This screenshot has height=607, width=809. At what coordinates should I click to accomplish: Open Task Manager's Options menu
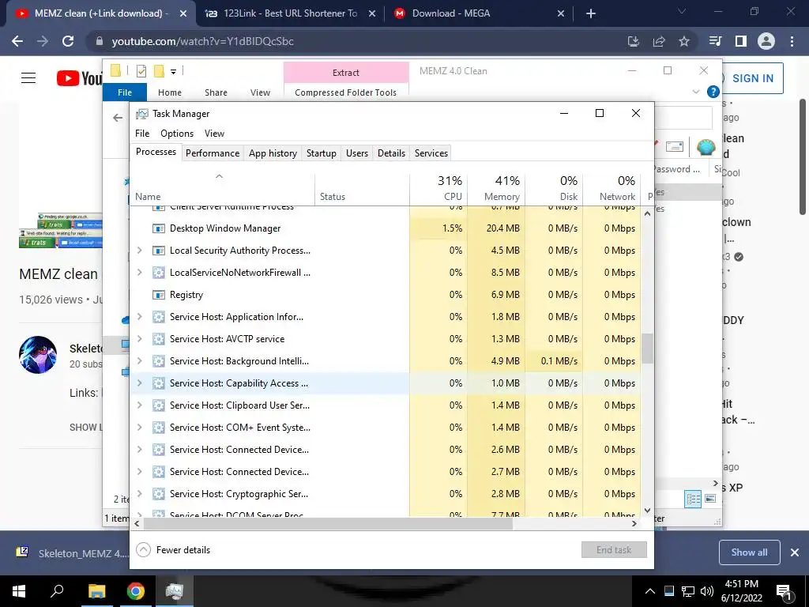point(177,134)
